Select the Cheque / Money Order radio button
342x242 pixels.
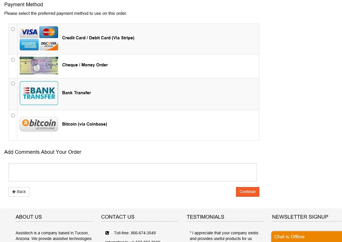pos(13,60)
